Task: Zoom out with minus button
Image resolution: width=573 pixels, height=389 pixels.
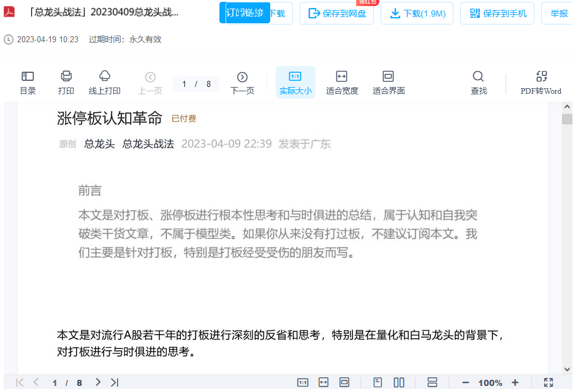Action: (465, 383)
